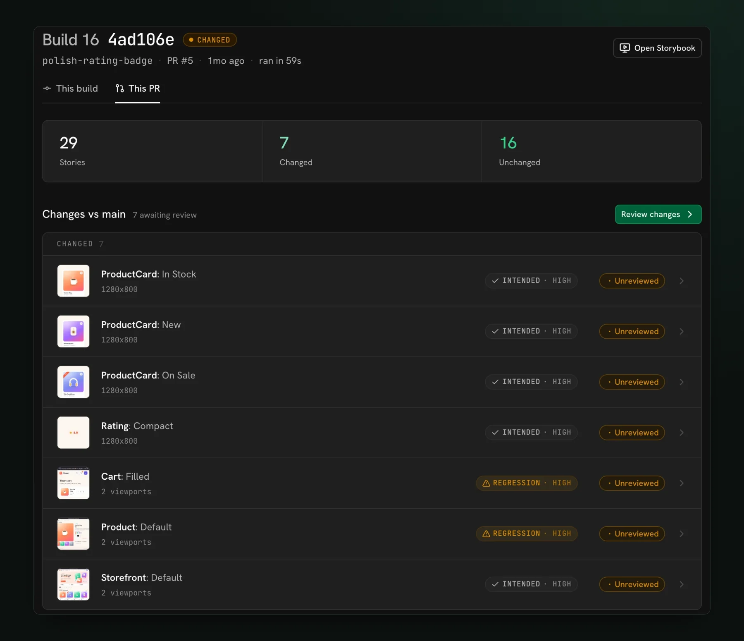Image resolution: width=744 pixels, height=641 pixels.
Task: Click the PR #5 link text
Action: coord(180,61)
